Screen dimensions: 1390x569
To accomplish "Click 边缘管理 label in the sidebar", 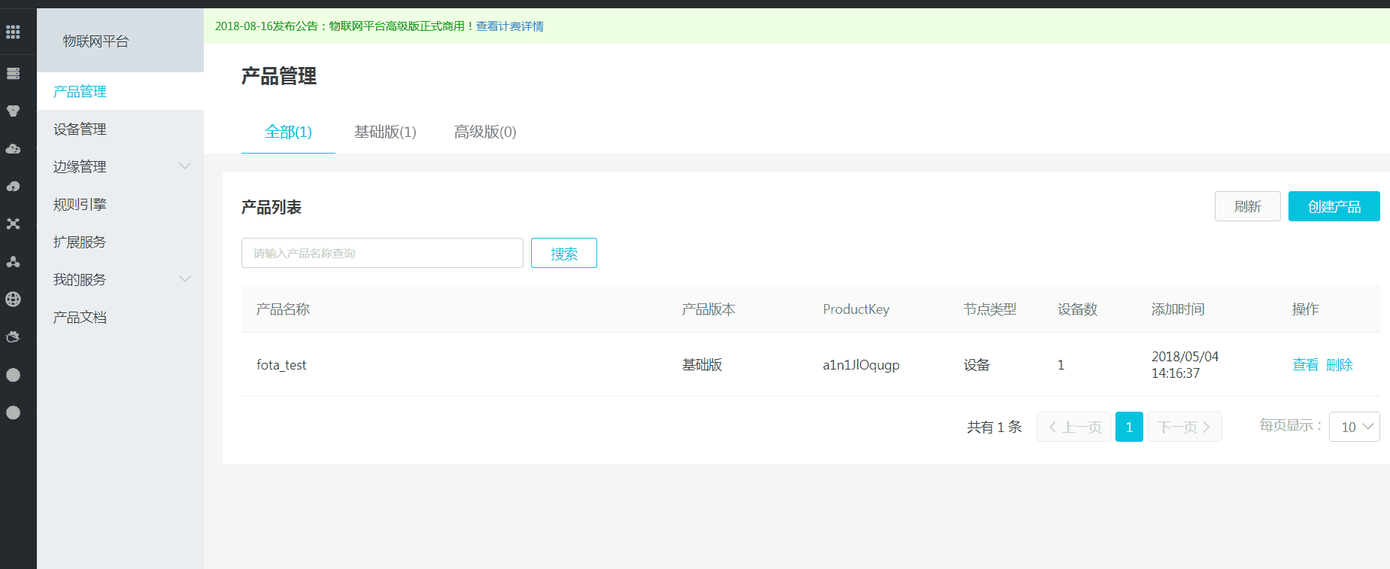I will point(80,166).
